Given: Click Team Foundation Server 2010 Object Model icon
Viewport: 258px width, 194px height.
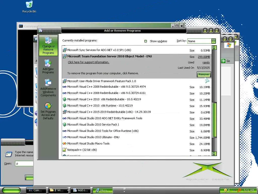Looking at the screenshot, I should pos(64,56).
